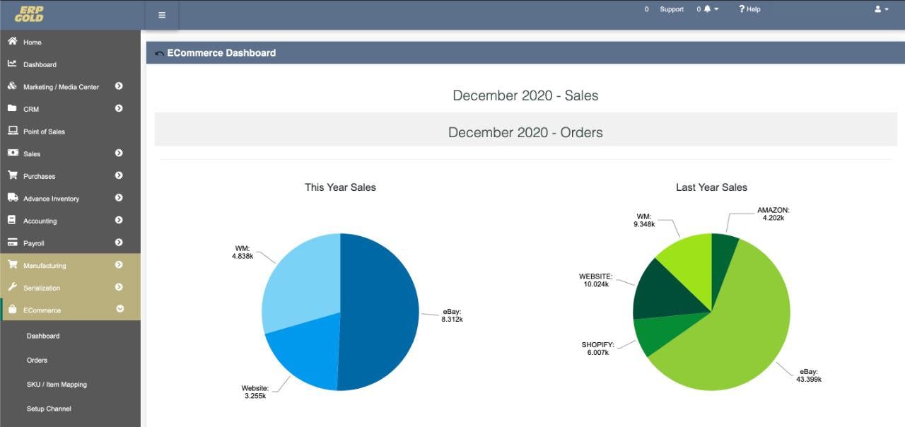Open the user account menu dropdown
Screen dimensions: 905x427
point(879,9)
